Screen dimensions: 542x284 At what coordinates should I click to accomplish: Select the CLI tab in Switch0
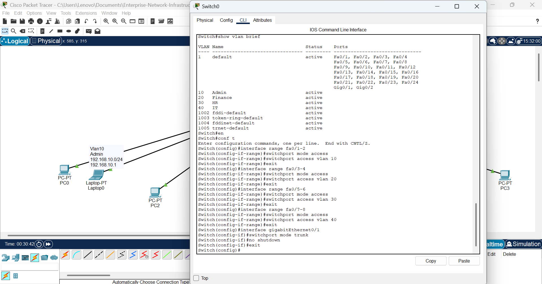[x=243, y=20]
